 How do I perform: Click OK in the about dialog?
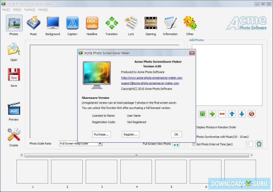(176, 134)
